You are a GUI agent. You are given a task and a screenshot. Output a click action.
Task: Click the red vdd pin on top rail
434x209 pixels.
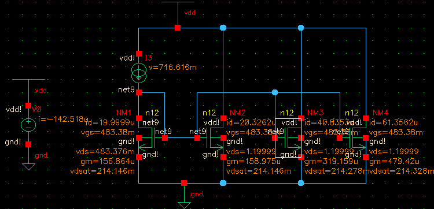(178, 28)
